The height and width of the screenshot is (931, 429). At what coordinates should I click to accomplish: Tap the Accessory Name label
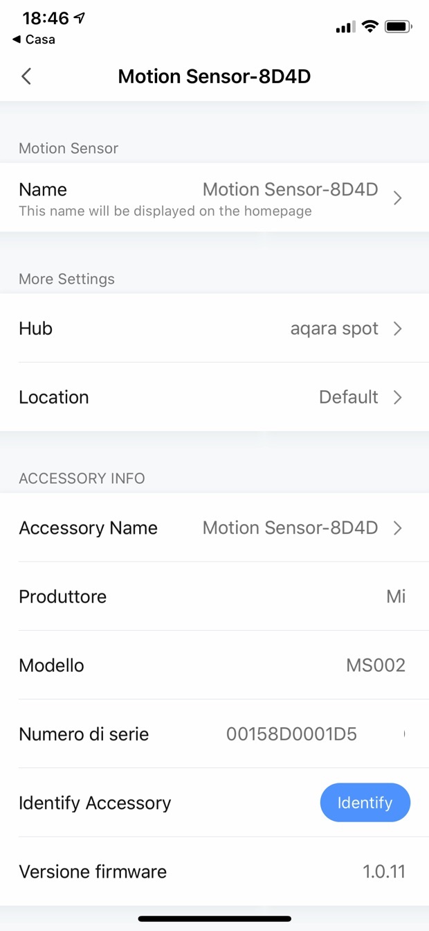tap(88, 528)
